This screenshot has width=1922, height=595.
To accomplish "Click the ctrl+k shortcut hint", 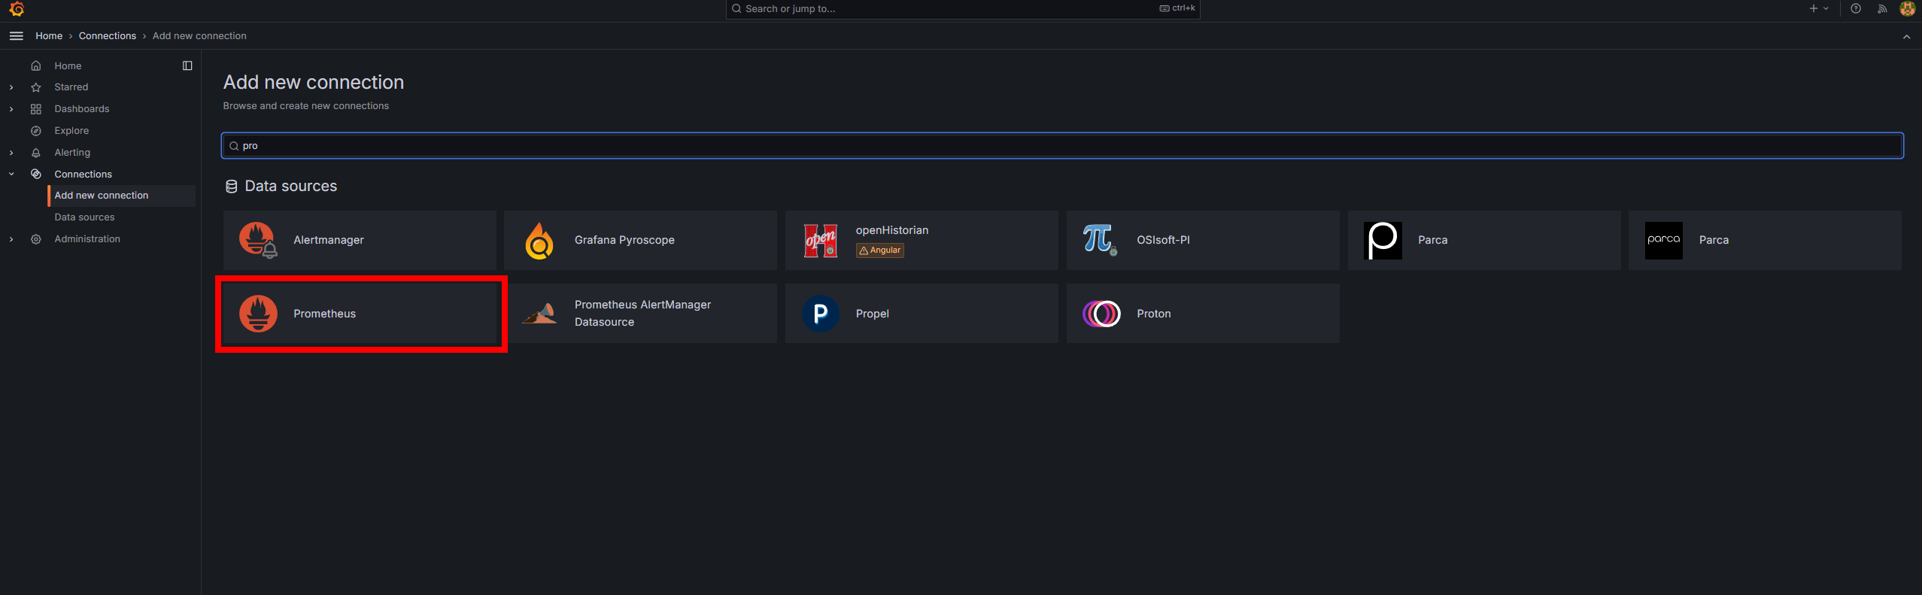I will (x=1177, y=8).
